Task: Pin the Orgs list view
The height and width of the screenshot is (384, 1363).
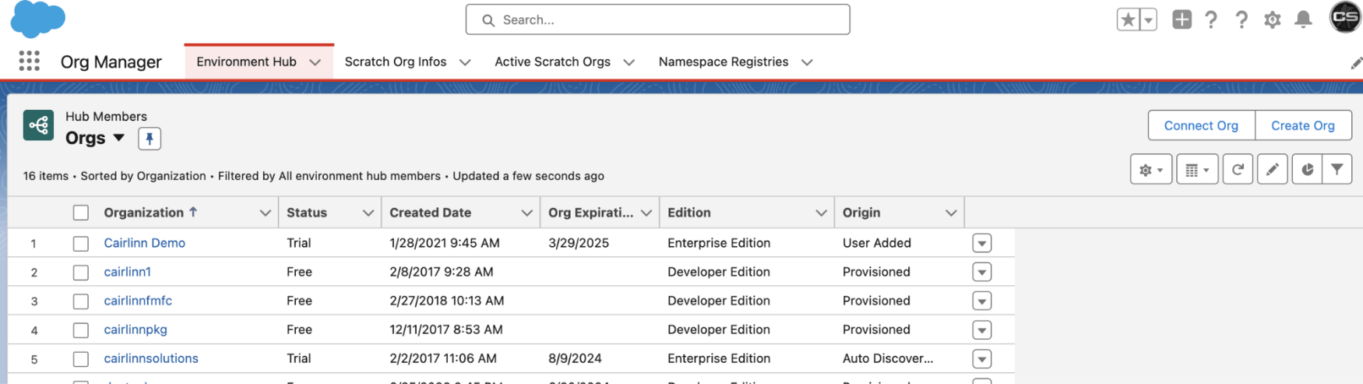Action: pos(150,139)
